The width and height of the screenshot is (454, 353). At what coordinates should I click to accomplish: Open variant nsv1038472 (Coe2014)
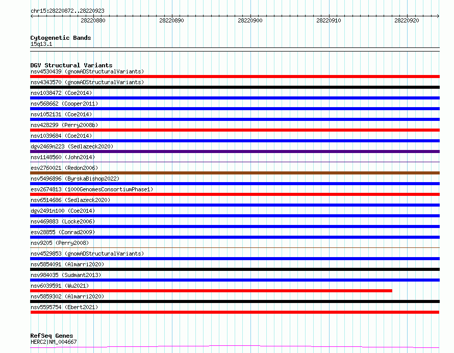61,93
